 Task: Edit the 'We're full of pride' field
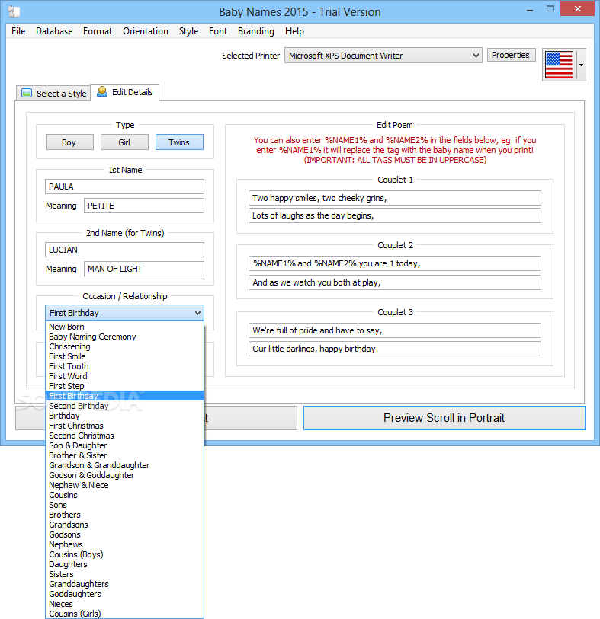click(x=394, y=330)
